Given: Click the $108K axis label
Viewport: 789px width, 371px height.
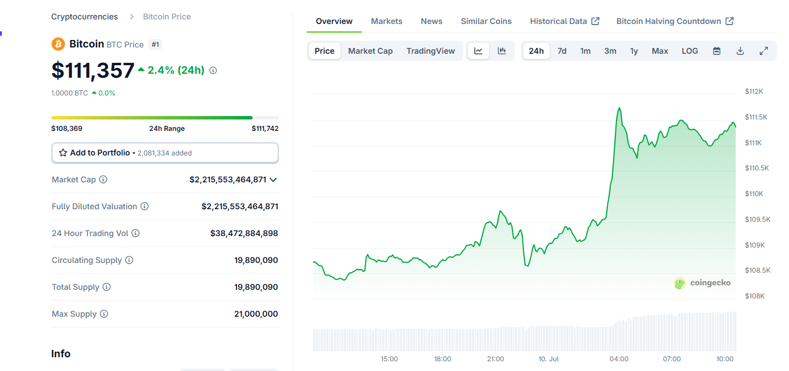Looking at the screenshot, I should tap(755, 296).
